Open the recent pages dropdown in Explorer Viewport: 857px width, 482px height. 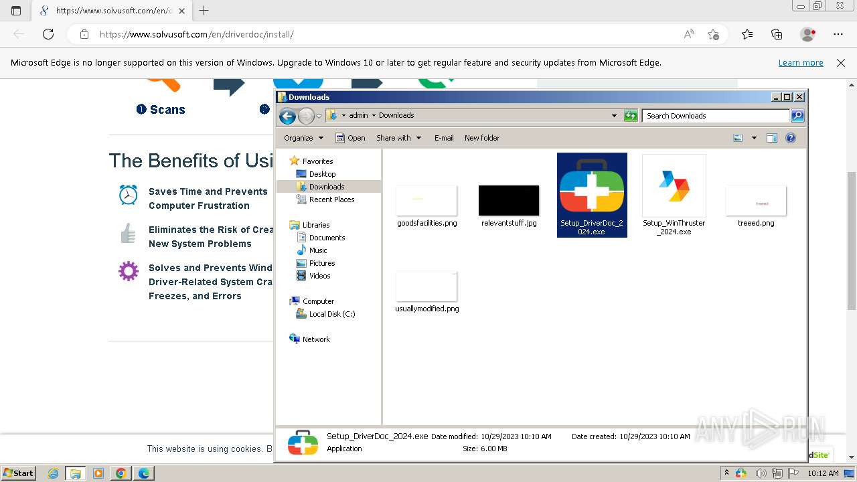coord(319,116)
